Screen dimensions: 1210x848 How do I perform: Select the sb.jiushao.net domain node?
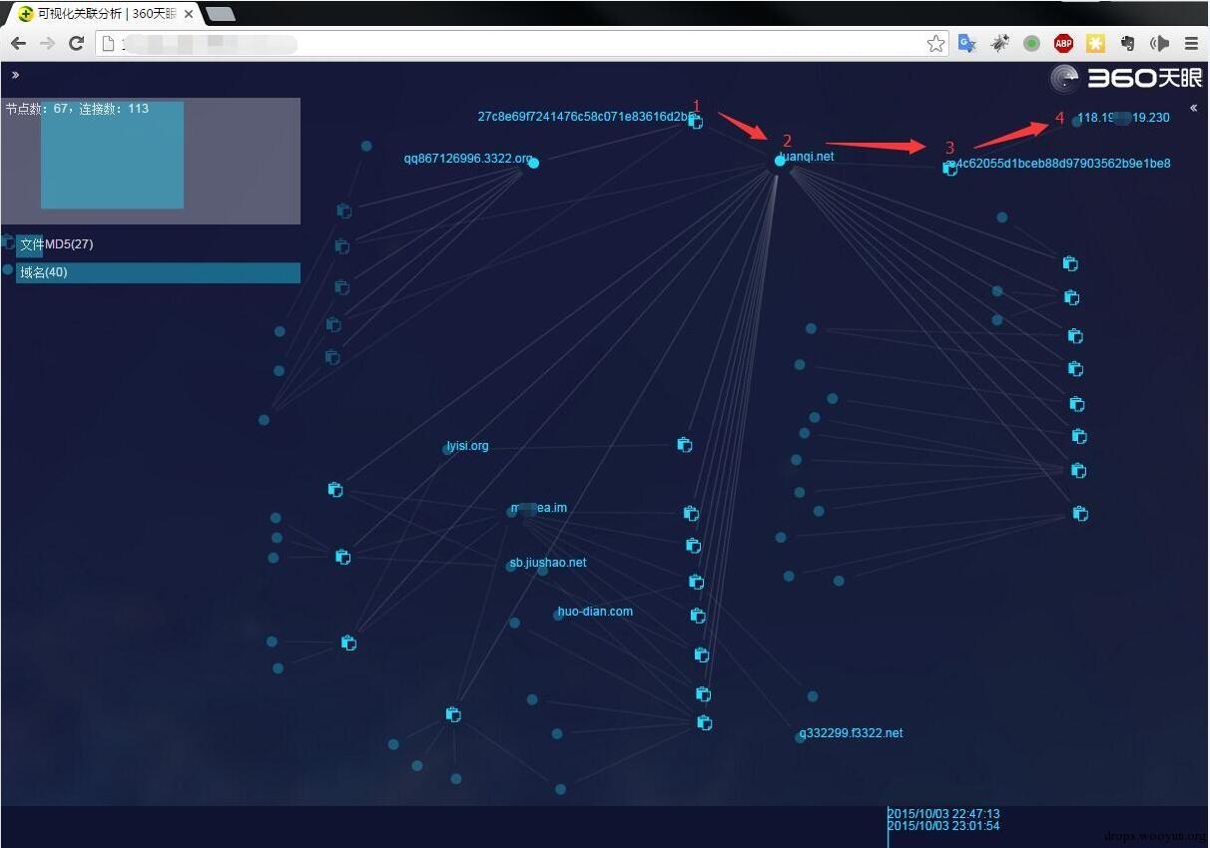[x=511, y=566]
